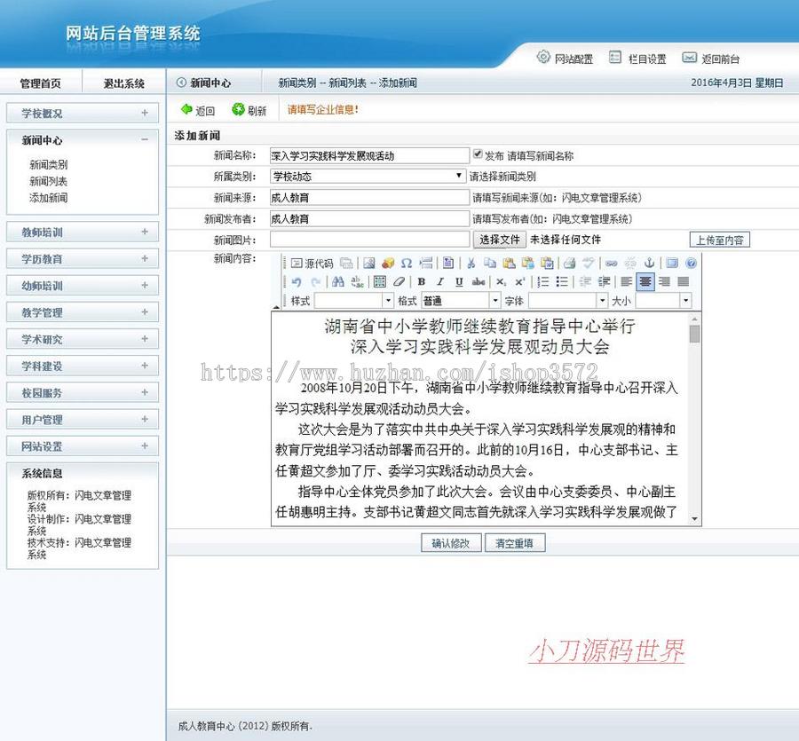Go to 管理首页 tab
This screenshot has width=799, height=741.
point(40,83)
